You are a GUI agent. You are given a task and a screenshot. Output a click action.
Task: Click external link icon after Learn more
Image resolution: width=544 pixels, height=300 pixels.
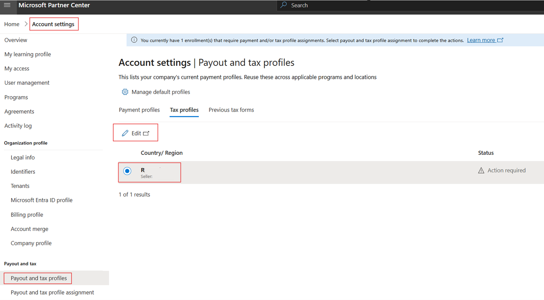(x=500, y=40)
